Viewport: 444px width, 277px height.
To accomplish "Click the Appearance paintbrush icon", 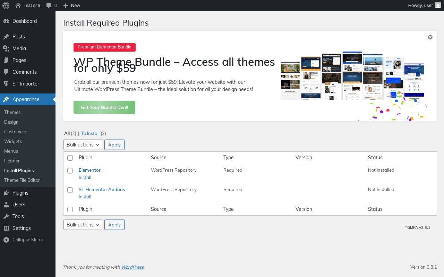I will coord(6,99).
